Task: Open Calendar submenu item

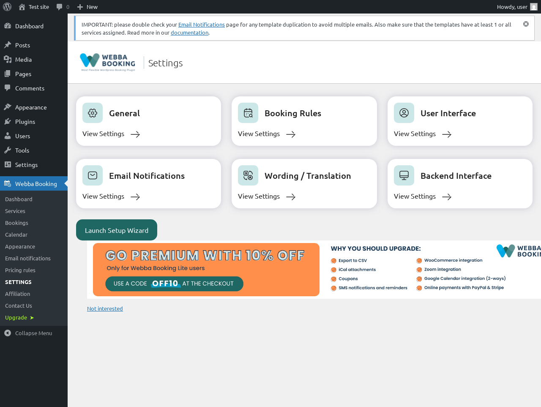Action: (x=16, y=235)
